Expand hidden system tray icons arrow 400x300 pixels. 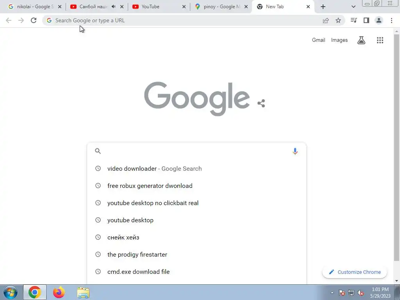pos(332,293)
